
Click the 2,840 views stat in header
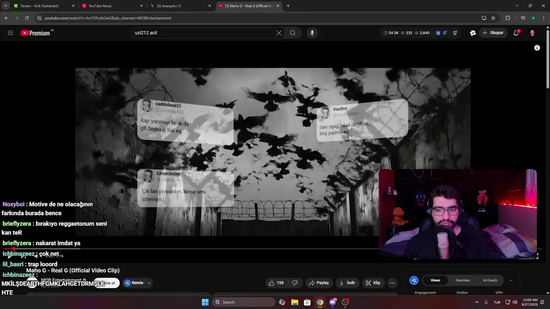click(422, 33)
